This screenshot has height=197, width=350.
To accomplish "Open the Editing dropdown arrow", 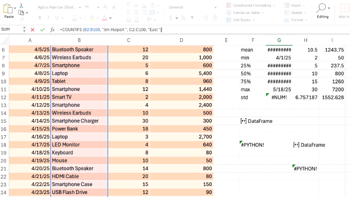I will (x=329, y=8).
